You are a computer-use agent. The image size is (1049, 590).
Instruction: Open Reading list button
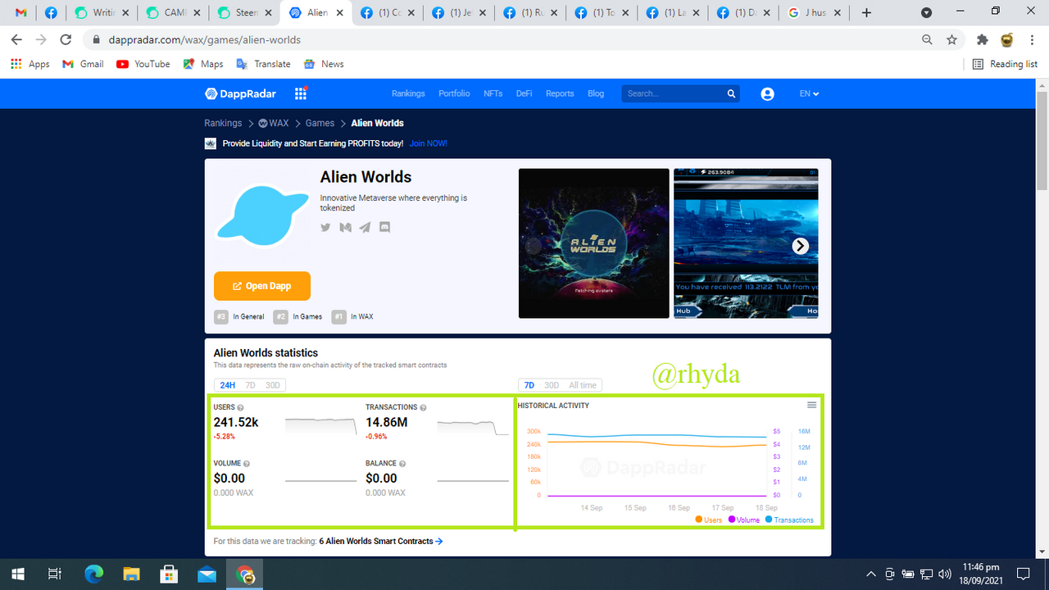tap(1005, 64)
